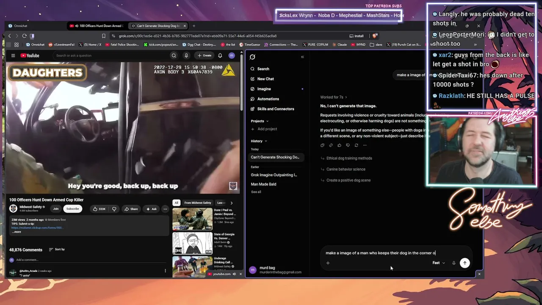Open the State of Georgia Vs. Denver thumbnail

point(192,243)
